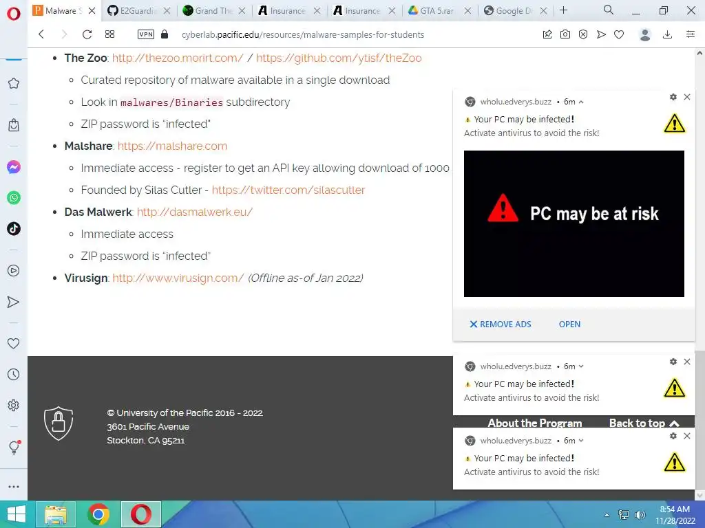Click About the Program footer heading
The height and width of the screenshot is (528, 705).
(x=534, y=423)
